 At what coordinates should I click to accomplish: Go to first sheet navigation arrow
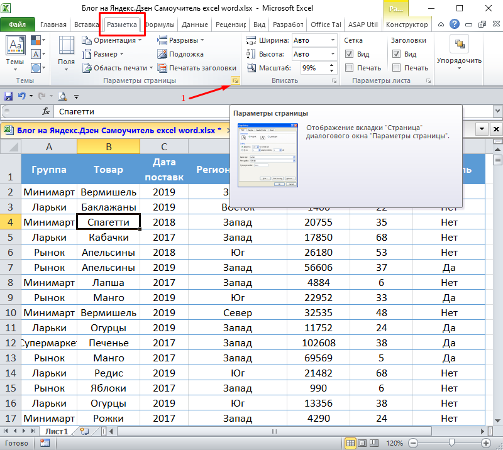coord(6,431)
